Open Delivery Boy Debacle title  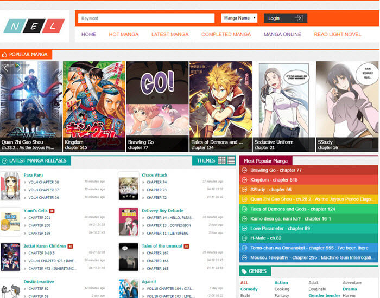tap(163, 211)
